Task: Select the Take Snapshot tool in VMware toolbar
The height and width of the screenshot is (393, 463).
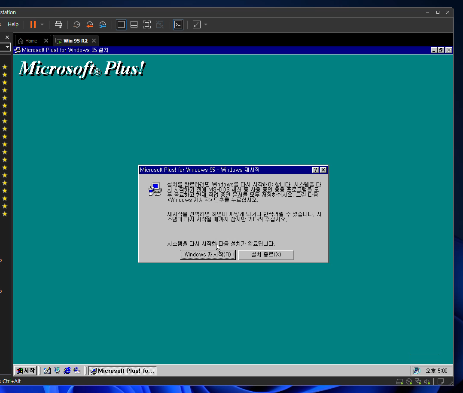Action: pyautogui.click(x=77, y=24)
